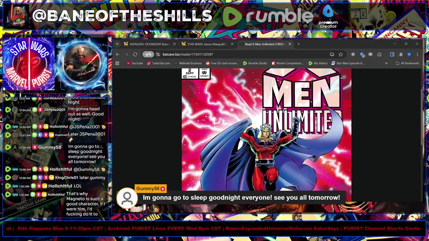
Task: Go back to the previous page
Action: (118, 54)
